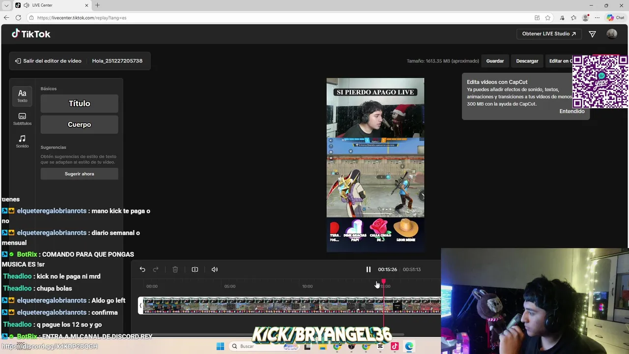Reload the page
This screenshot has width=629, height=354.
pos(18,18)
